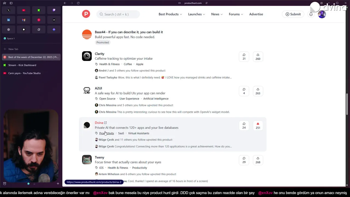Open the Clarity comments bubble
Image resolution: width=350 pixels, height=197 pixels.
pos(244,57)
